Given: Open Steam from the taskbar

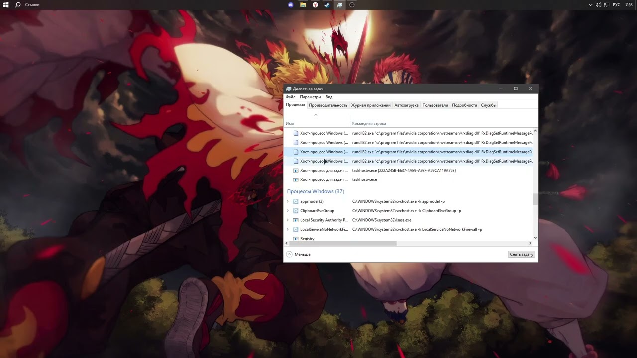Looking at the screenshot, I should 327,5.
